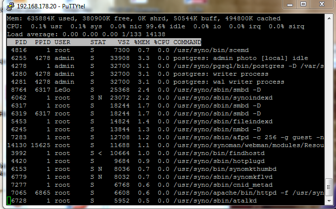Click the afpd -c 256 command
The image size is (336, 209).
249,137
